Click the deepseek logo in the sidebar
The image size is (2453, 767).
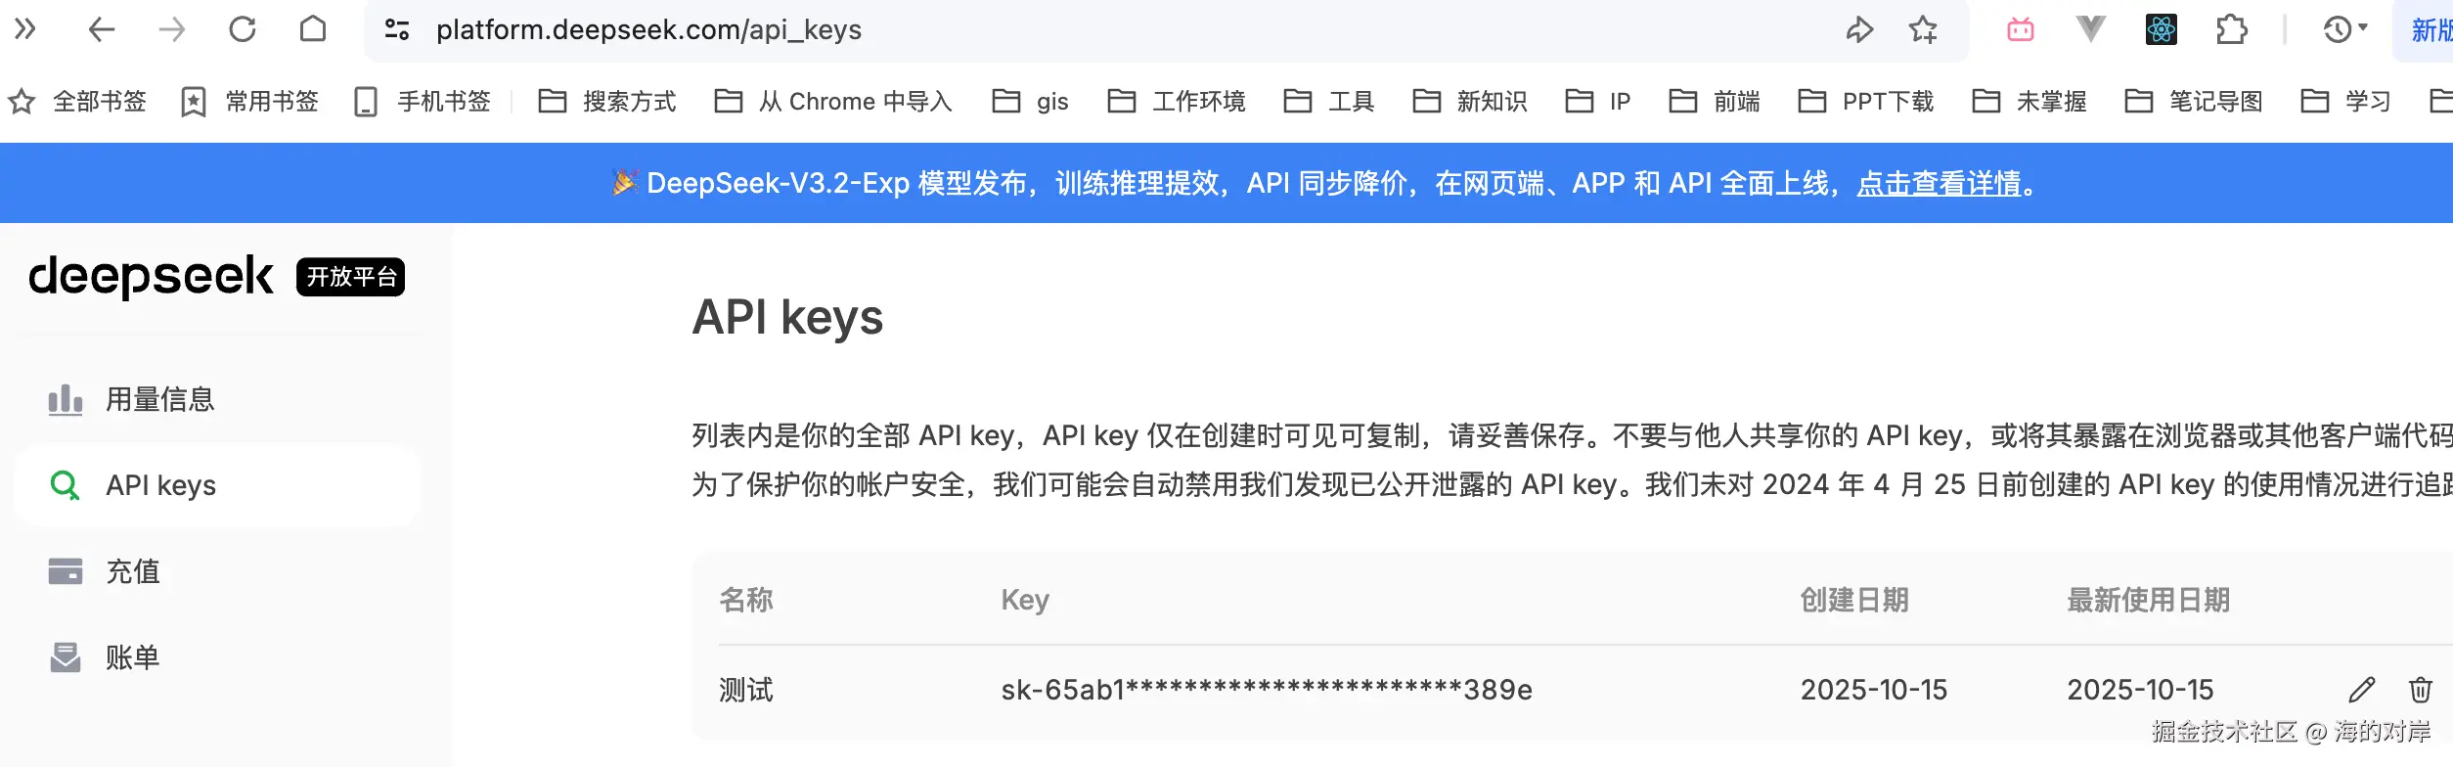click(x=152, y=276)
